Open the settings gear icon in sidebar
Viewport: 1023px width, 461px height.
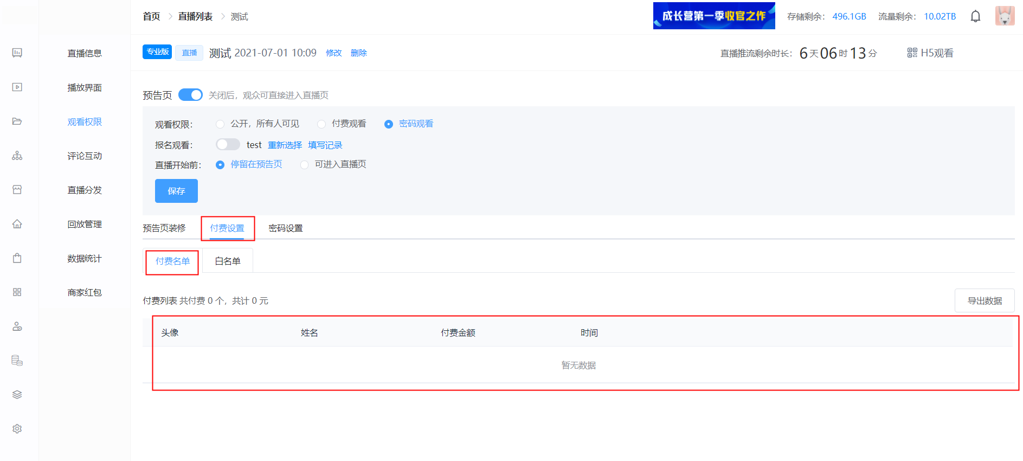17,428
